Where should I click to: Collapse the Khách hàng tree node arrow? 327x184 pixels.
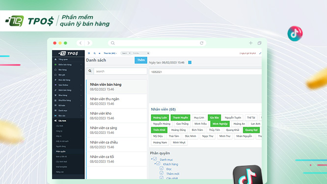[x=155, y=164]
